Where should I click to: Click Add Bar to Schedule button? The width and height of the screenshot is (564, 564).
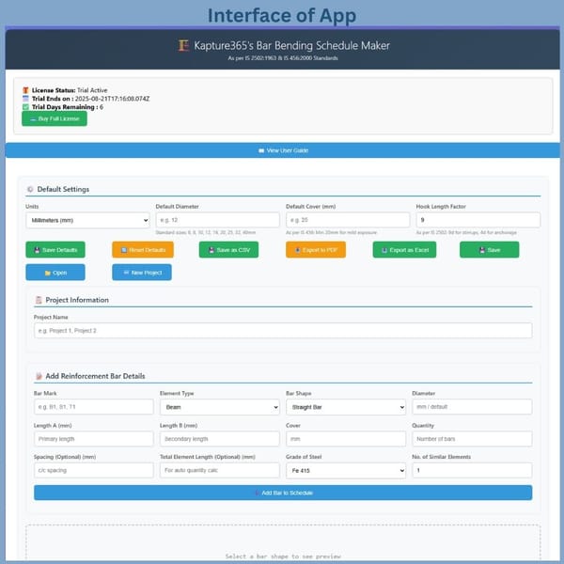coord(282,493)
